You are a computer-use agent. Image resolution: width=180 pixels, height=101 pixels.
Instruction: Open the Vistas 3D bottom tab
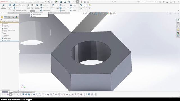coord(17,92)
